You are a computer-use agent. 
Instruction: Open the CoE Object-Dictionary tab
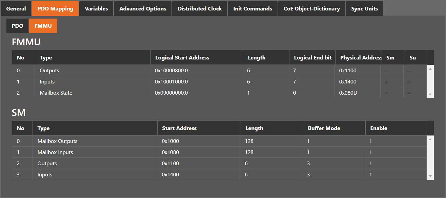(311, 9)
